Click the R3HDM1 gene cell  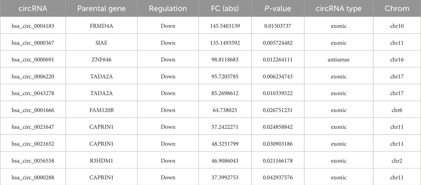[101, 161]
